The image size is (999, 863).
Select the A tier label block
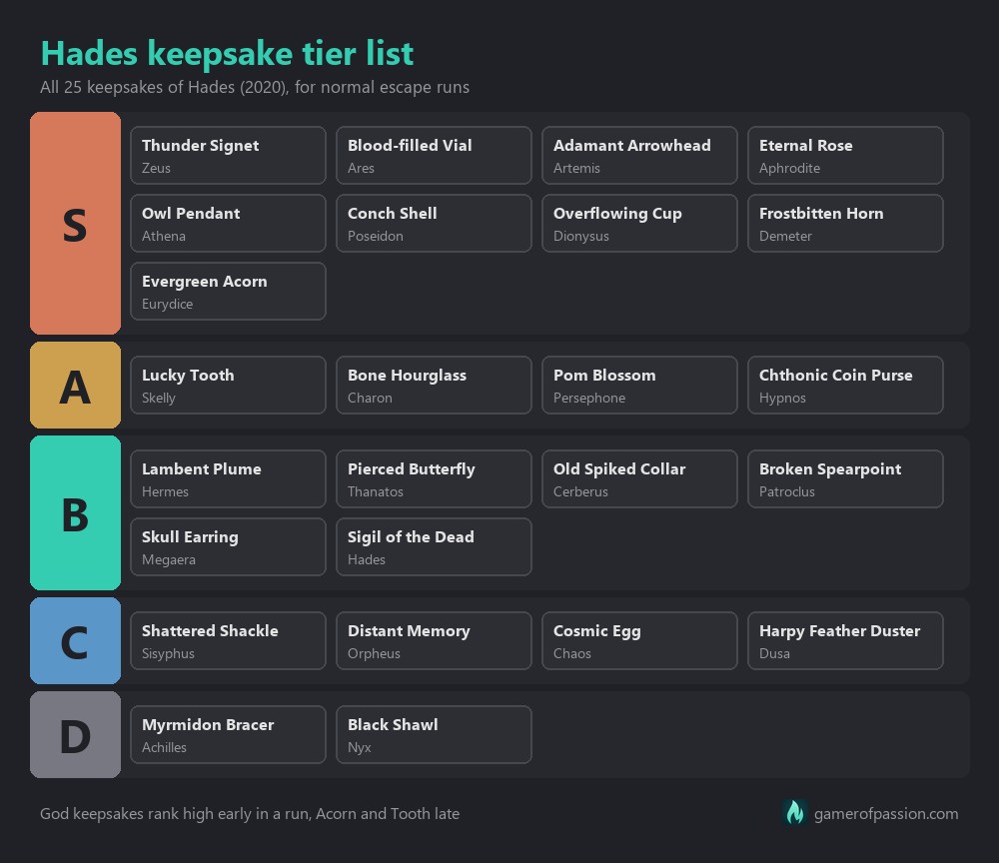point(75,385)
